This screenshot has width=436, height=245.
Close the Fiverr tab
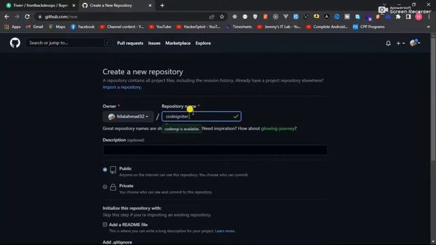[x=74, y=5]
